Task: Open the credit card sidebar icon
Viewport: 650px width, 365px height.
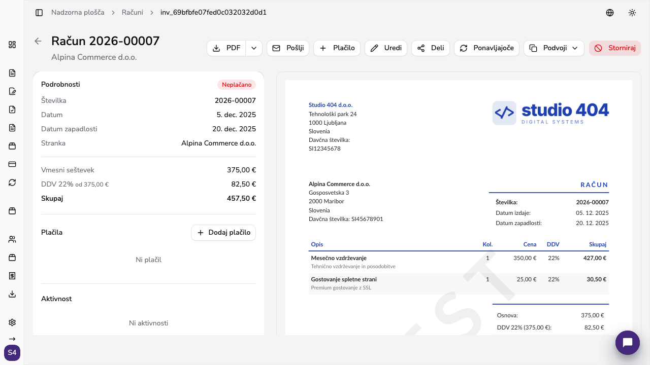Action: tap(12, 164)
